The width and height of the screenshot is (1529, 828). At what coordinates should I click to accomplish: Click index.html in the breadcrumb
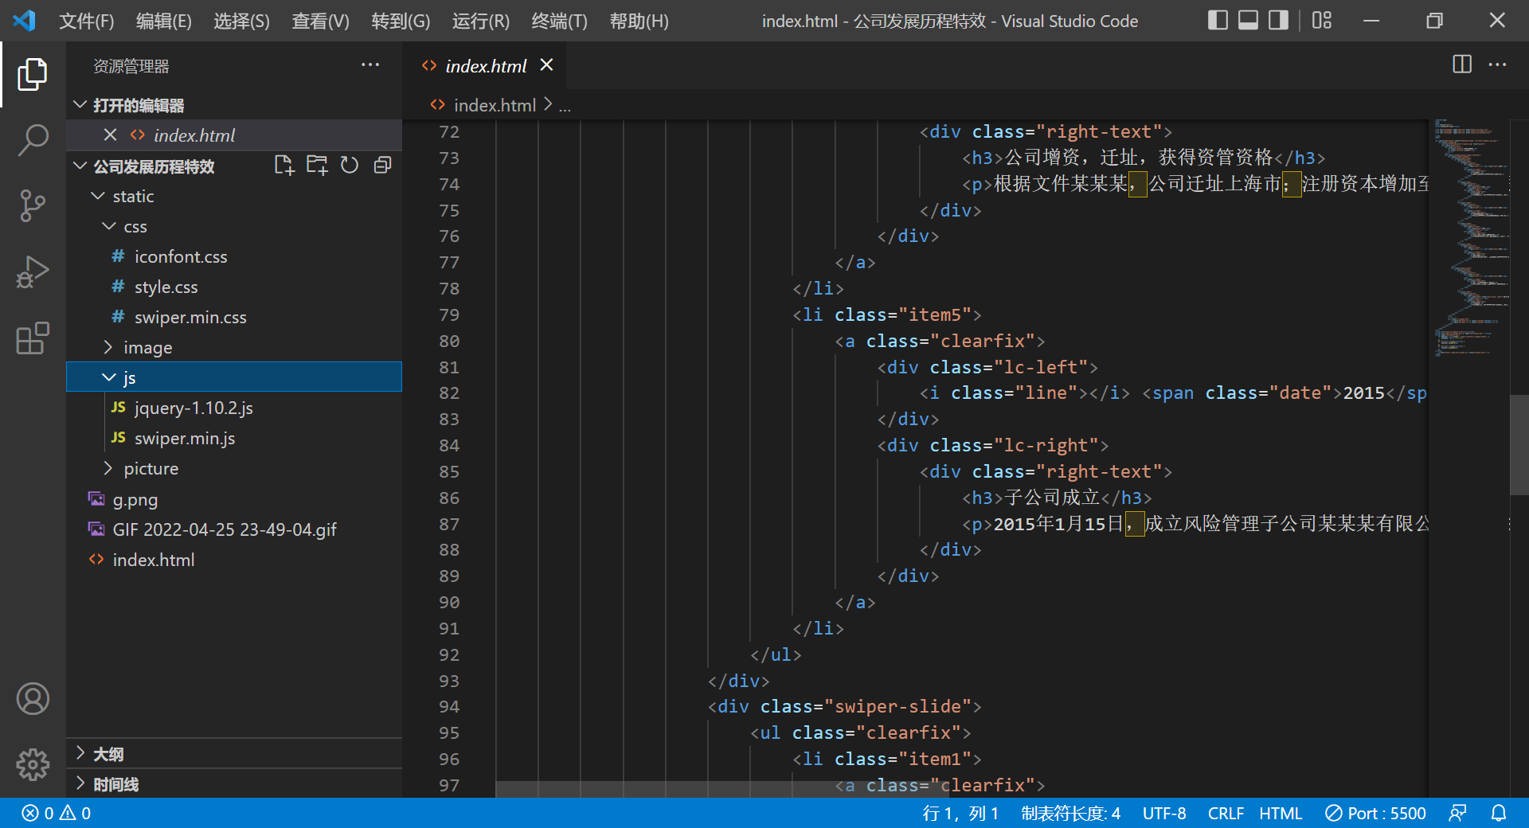pyautogui.click(x=494, y=105)
